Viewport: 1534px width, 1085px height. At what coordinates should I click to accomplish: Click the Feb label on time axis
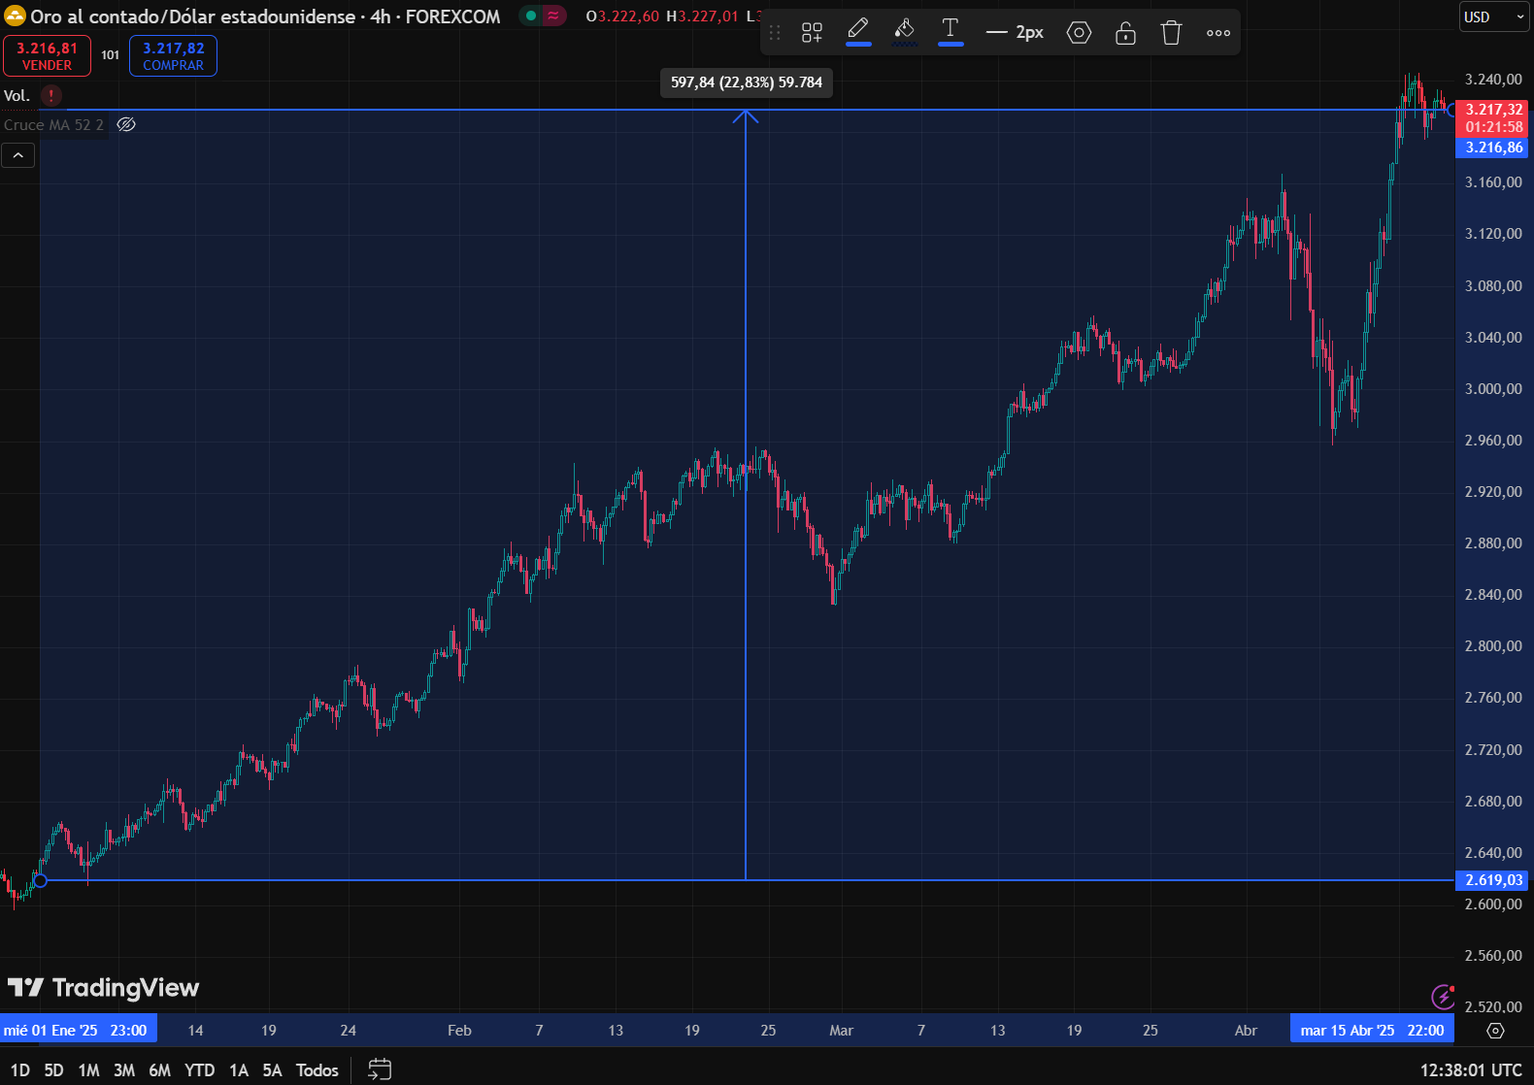point(459,1031)
